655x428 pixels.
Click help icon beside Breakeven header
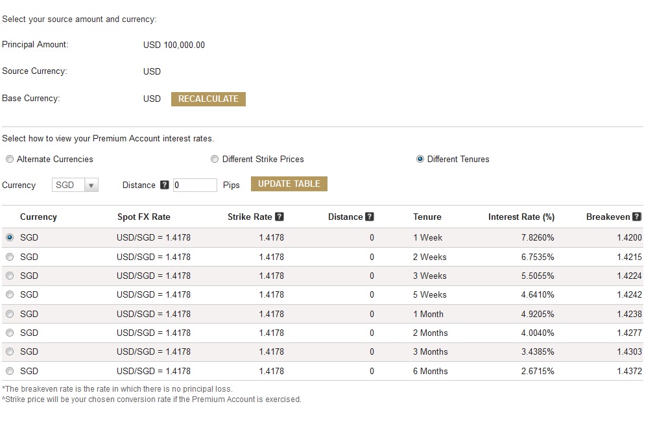(x=637, y=217)
